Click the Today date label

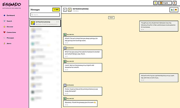[x=111, y=18]
